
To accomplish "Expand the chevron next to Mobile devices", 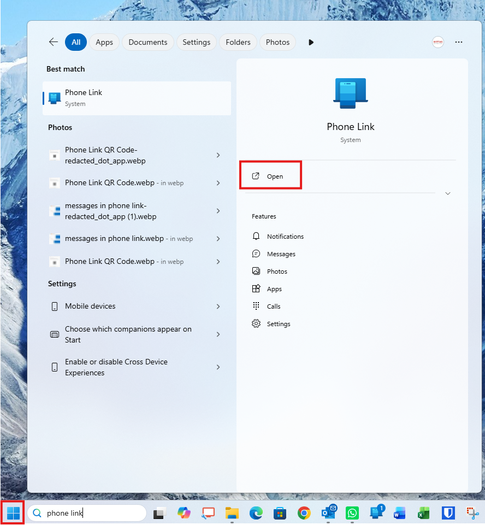I will click(218, 306).
